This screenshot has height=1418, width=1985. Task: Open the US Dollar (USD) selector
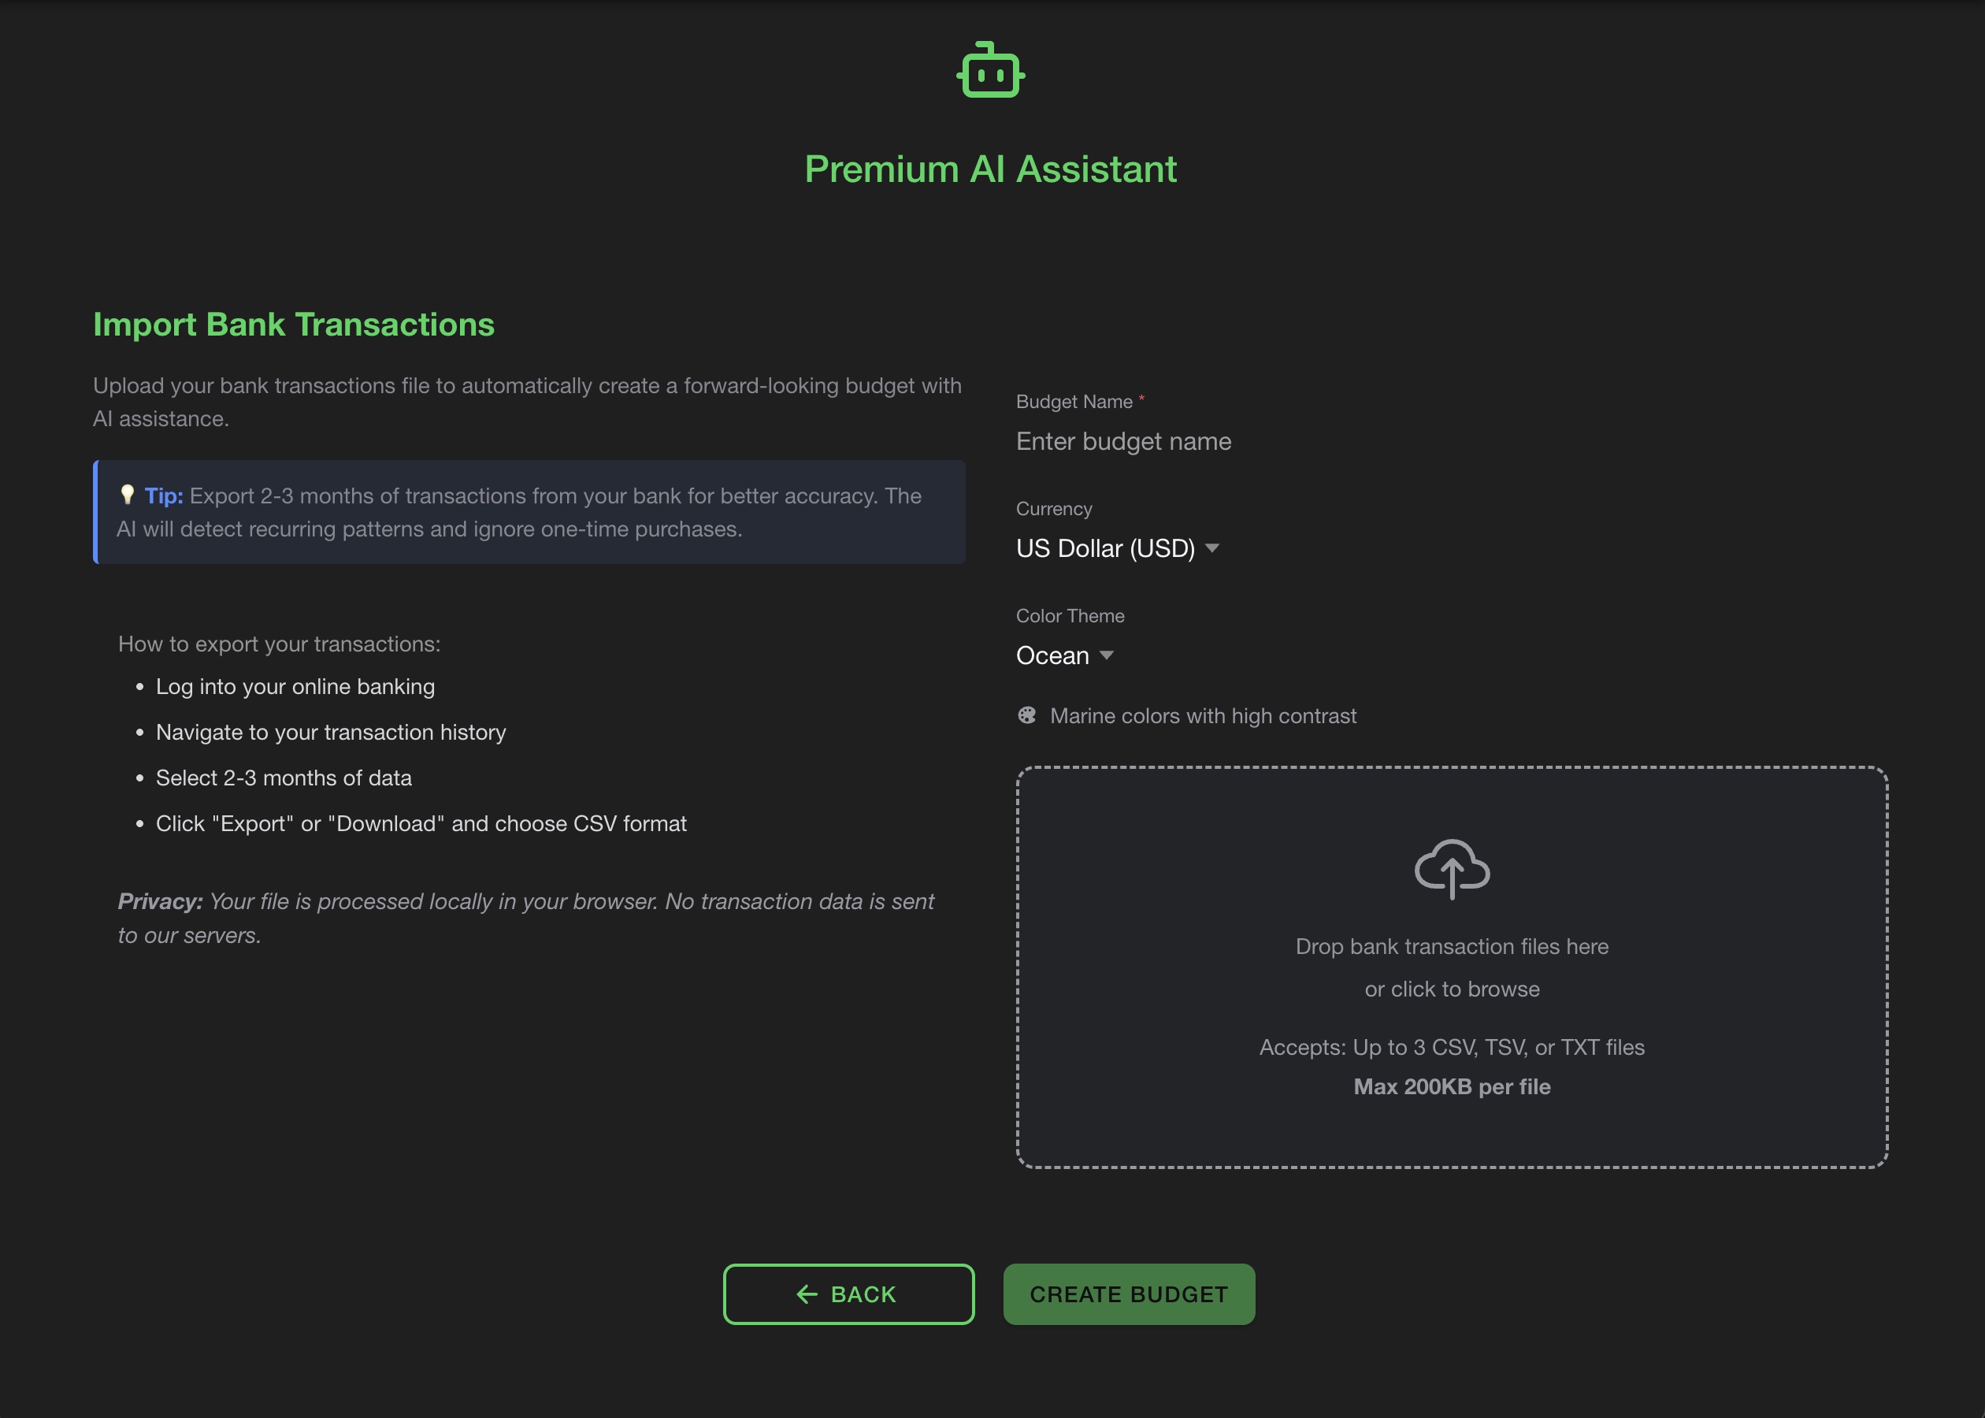click(x=1105, y=548)
